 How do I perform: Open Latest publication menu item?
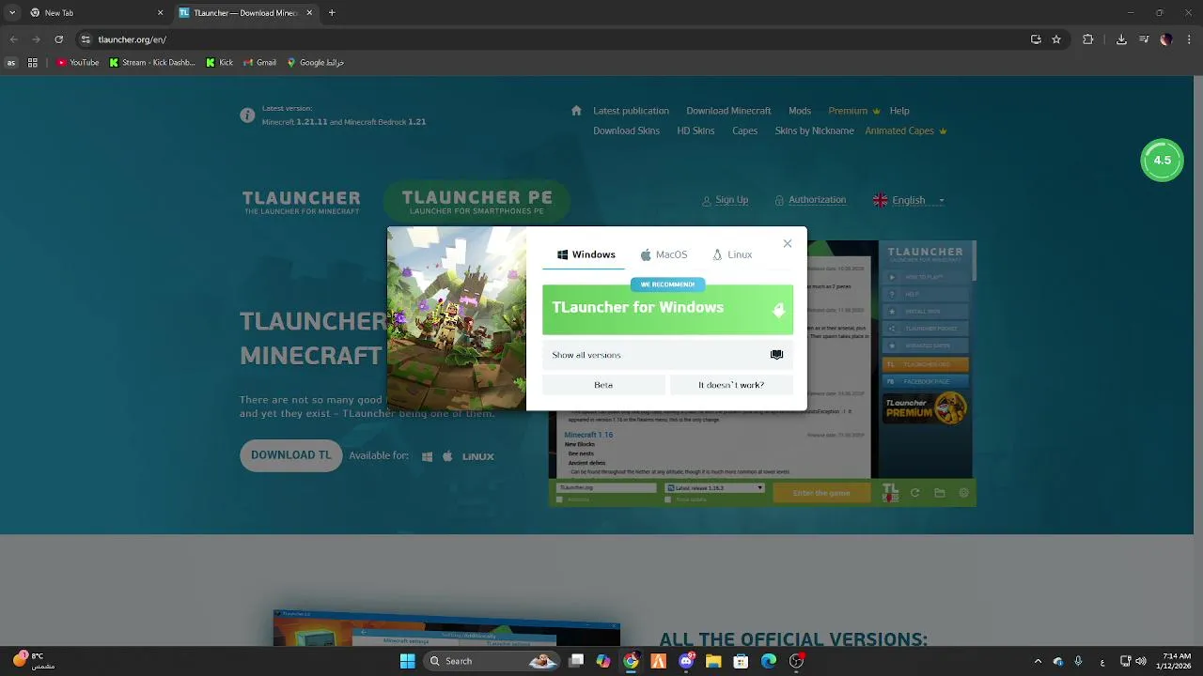click(x=631, y=111)
